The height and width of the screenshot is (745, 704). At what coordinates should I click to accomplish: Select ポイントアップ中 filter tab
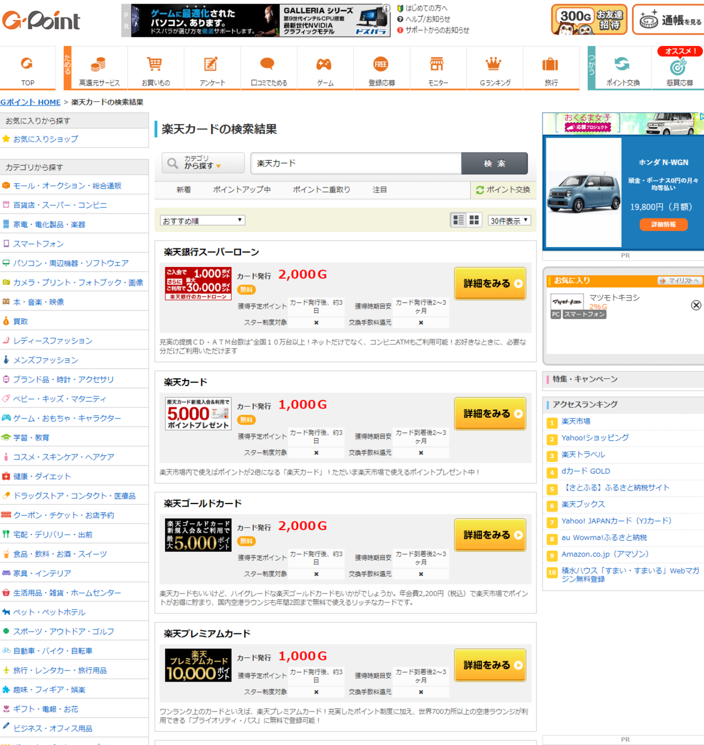(x=241, y=190)
